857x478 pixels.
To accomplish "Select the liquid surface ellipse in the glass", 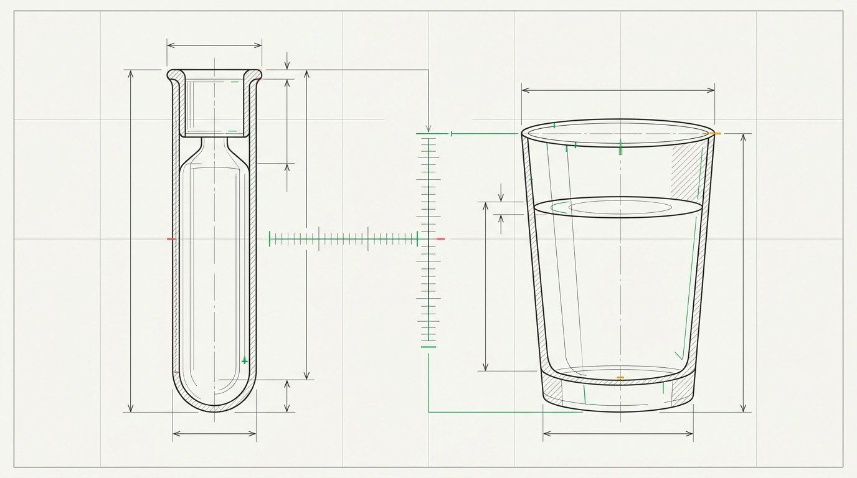I will point(618,207).
